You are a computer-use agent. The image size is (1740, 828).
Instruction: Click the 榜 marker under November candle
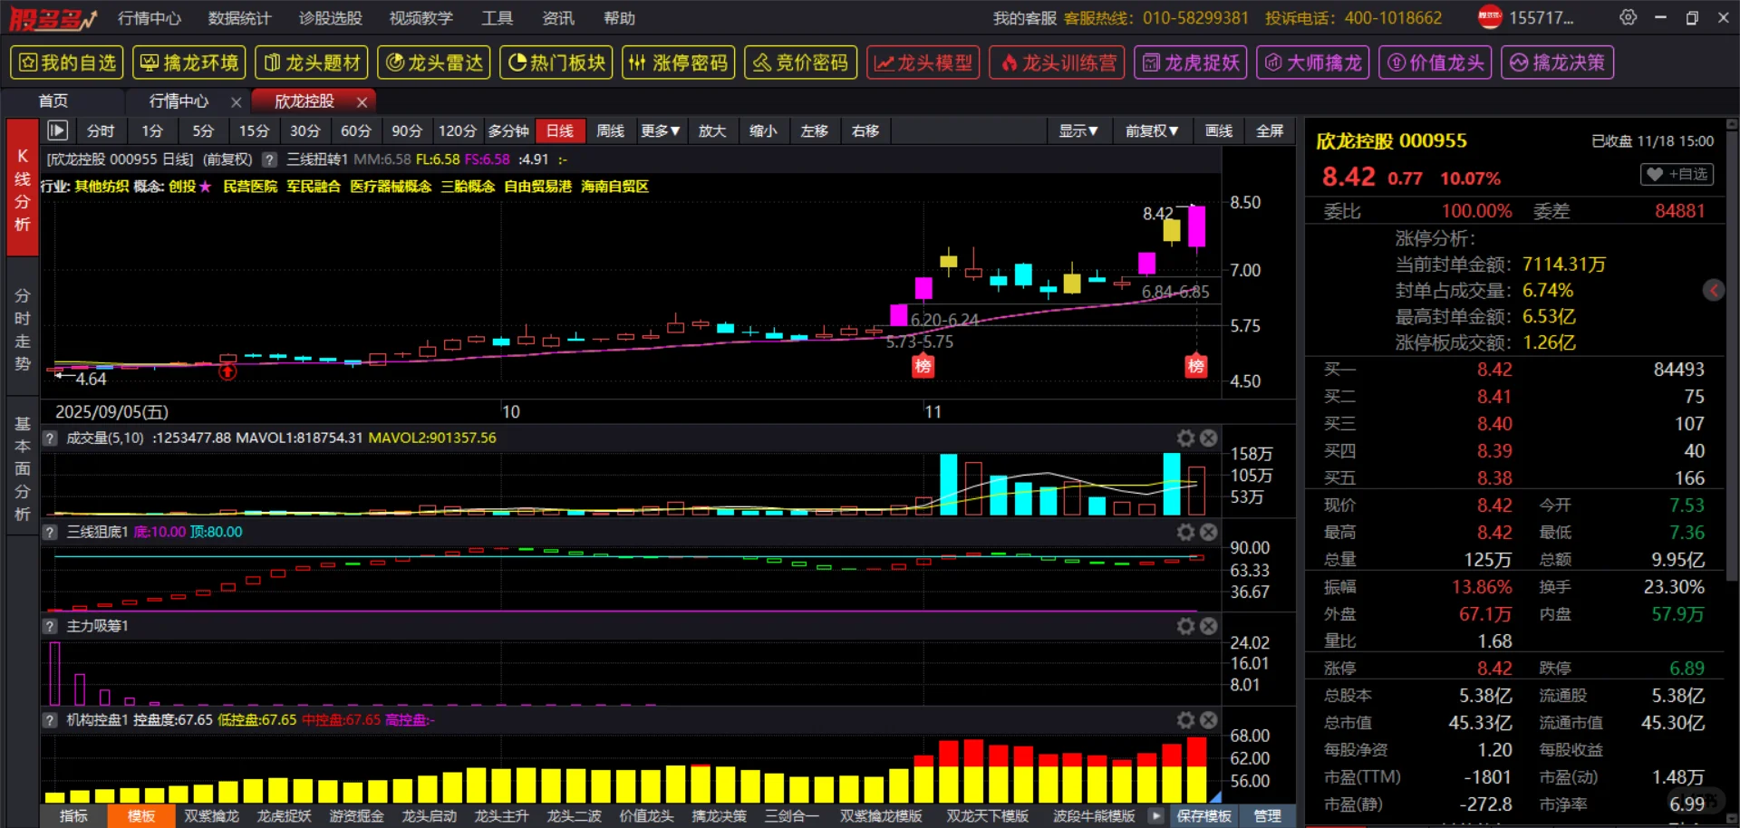pyautogui.click(x=923, y=366)
